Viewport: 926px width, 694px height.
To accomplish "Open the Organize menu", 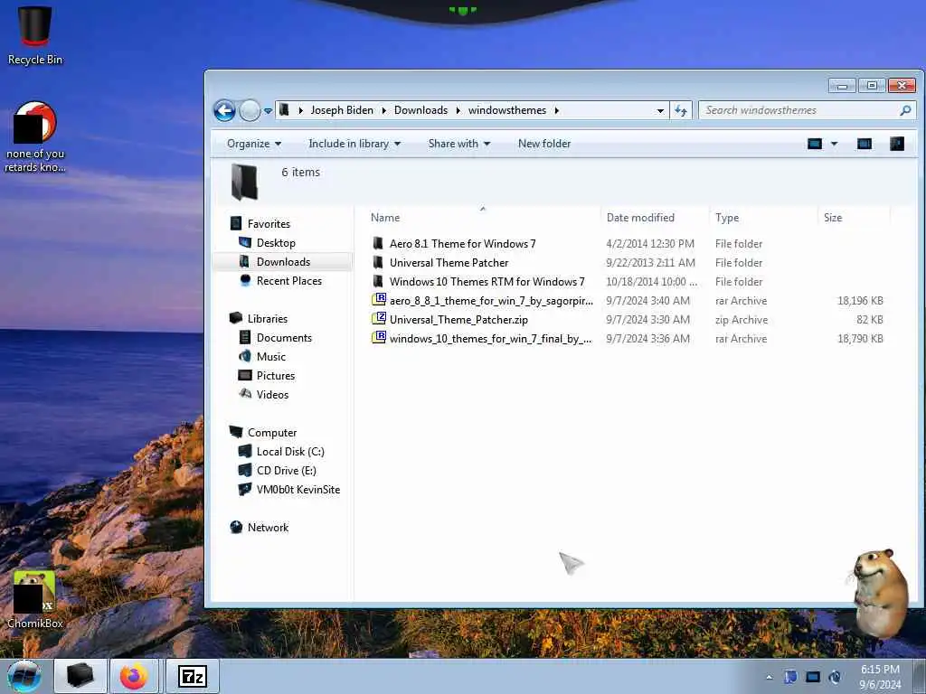I will coord(254,144).
